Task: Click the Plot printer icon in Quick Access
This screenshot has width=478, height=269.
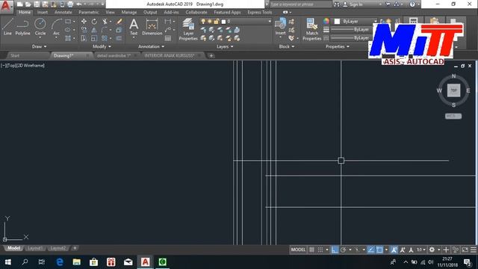Action: (x=70, y=4)
